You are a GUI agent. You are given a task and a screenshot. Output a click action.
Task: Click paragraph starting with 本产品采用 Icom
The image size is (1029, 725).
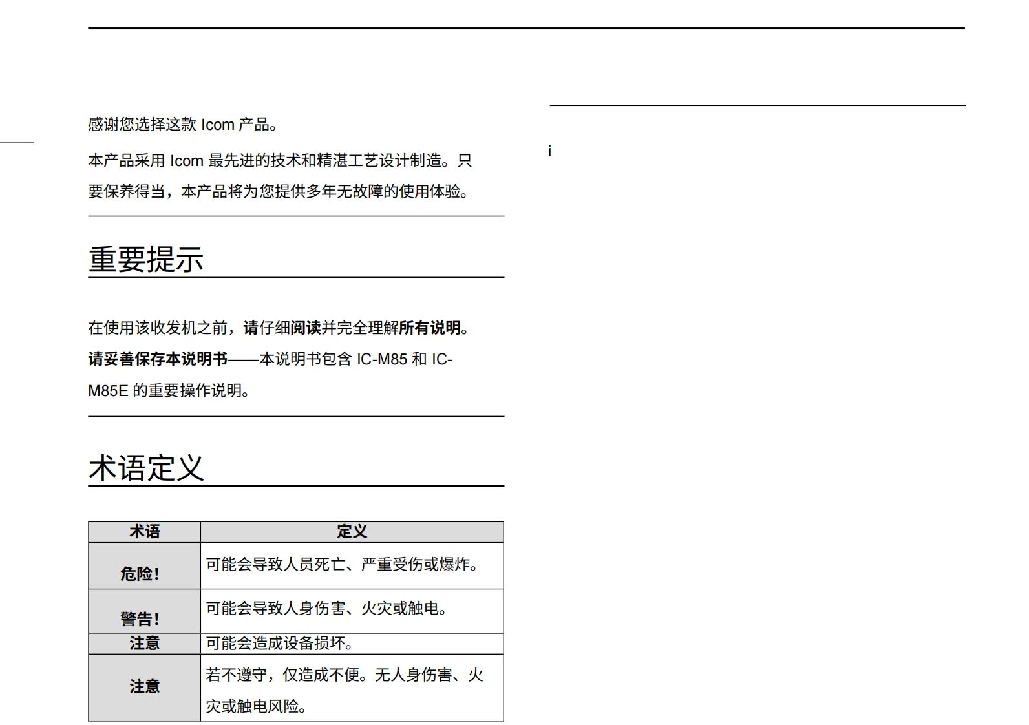coord(280,161)
